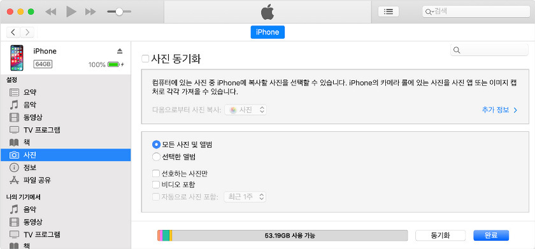
Task: Open the 추가 정보 link
Action: (499, 110)
